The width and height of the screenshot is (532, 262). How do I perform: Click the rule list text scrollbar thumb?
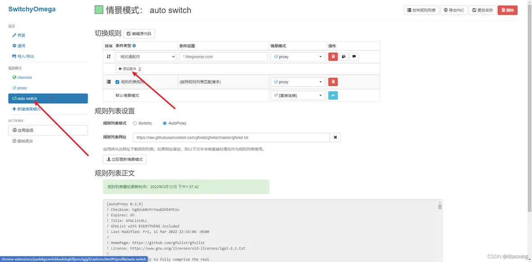click(440, 206)
